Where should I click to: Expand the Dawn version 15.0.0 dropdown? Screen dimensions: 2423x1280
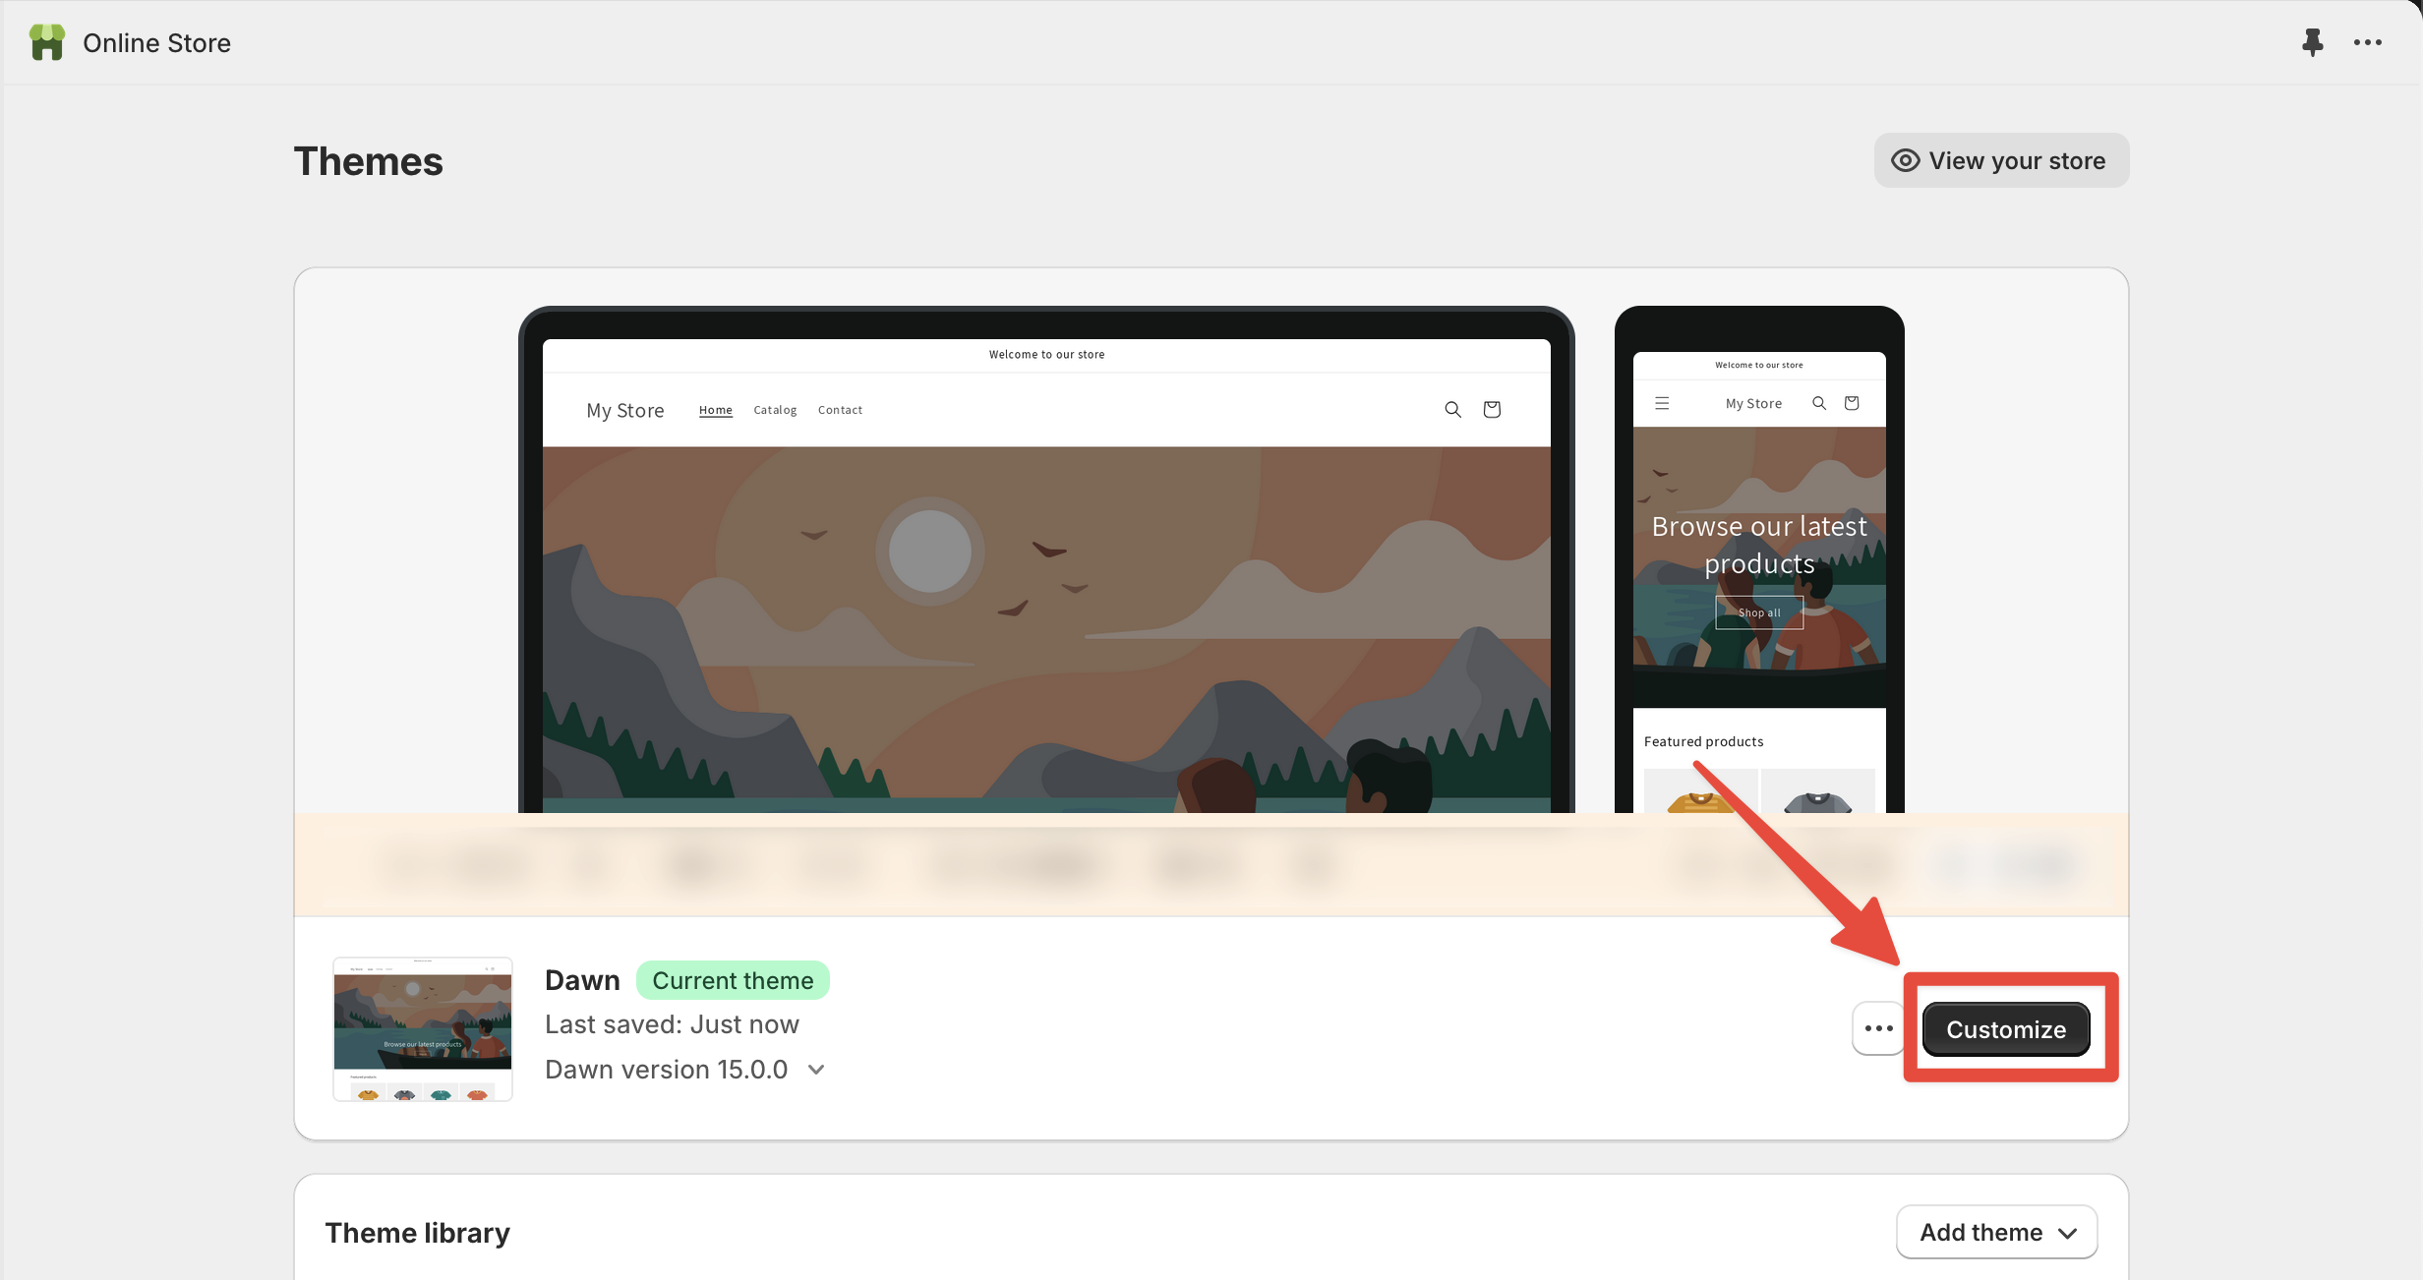[817, 1069]
